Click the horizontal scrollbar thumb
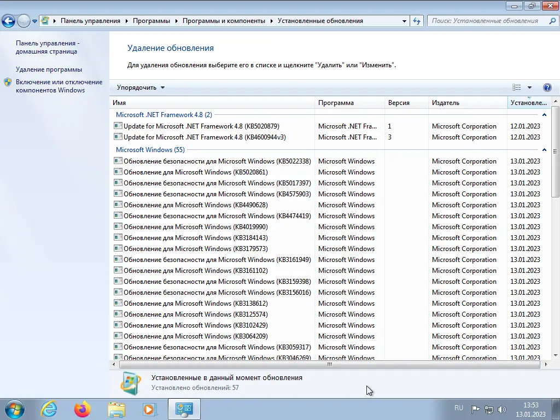This screenshot has width=560, height=420. pos(329,364)
